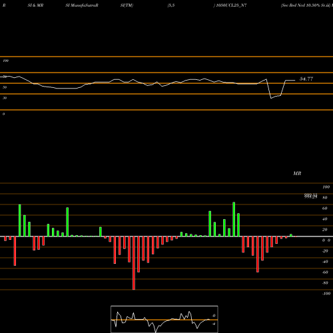Click the 80 label on the MR axis
Screen dimensions: 333x333
[x=325, y=198]
